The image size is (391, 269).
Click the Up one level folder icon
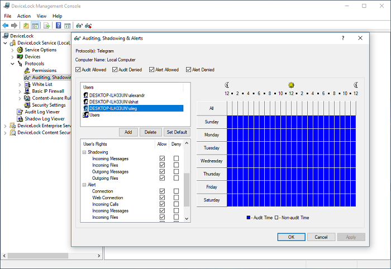pyautogui.click(x=26, y=26)
